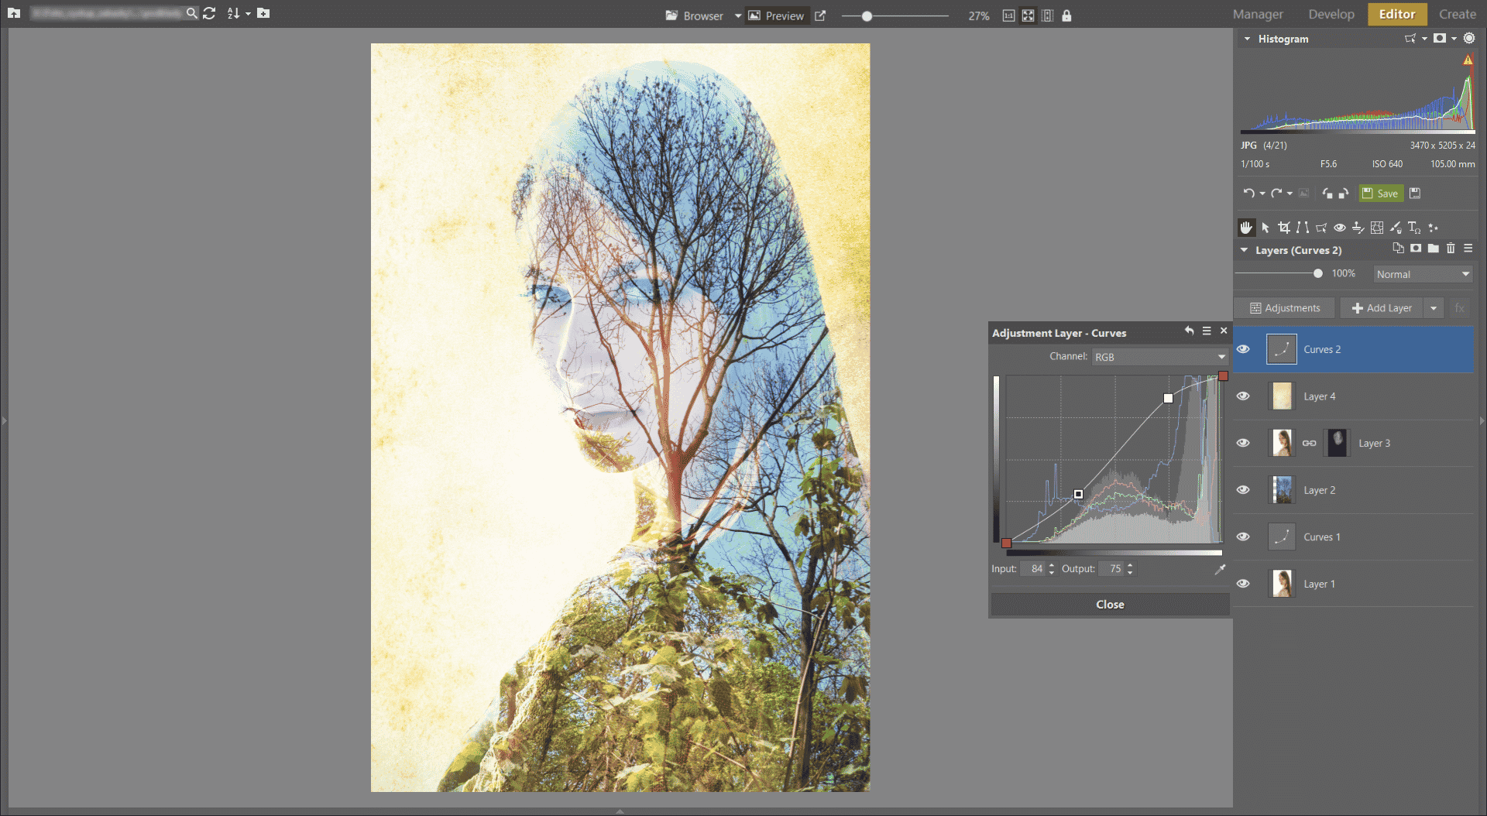Image resolution: width=1487 pixels, height=816 pixels.
Task: Click the zoom lock icon
Action: pyautogui.click(x=1066, y=15)
